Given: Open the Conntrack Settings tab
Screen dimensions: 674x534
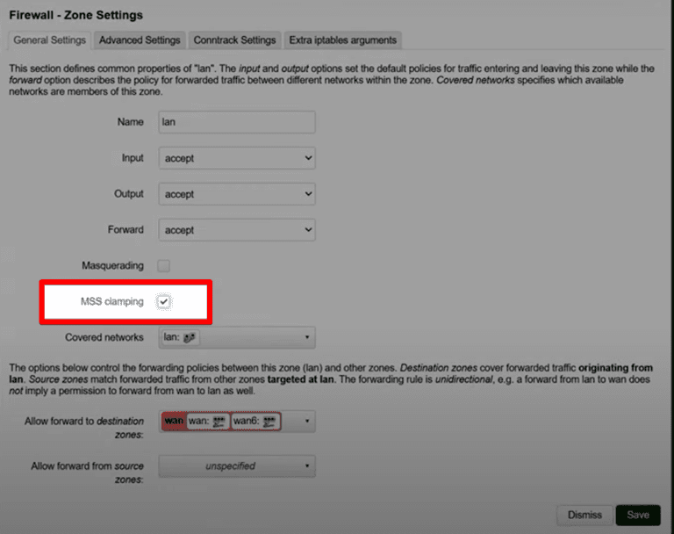Looking at the screenshot, I should coord(234,40).
